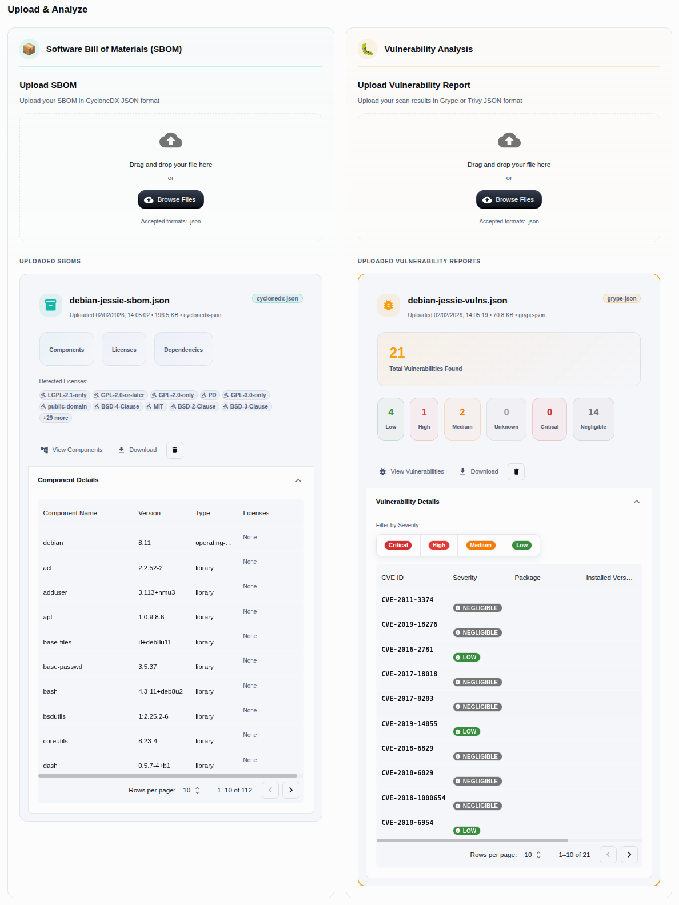Click View Vulnerabilities button
Viewport: 679px width, 905px height.
412,472
